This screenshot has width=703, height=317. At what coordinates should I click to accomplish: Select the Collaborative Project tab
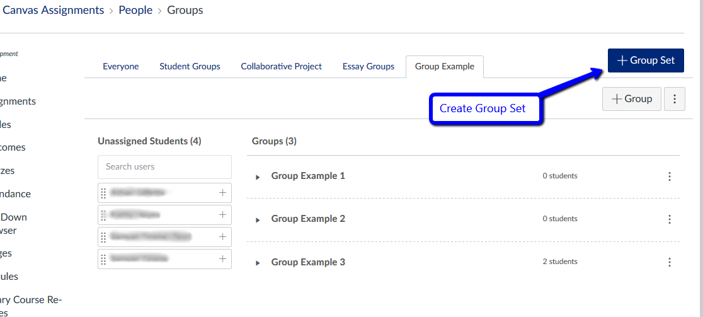click(x=281, y=66)
